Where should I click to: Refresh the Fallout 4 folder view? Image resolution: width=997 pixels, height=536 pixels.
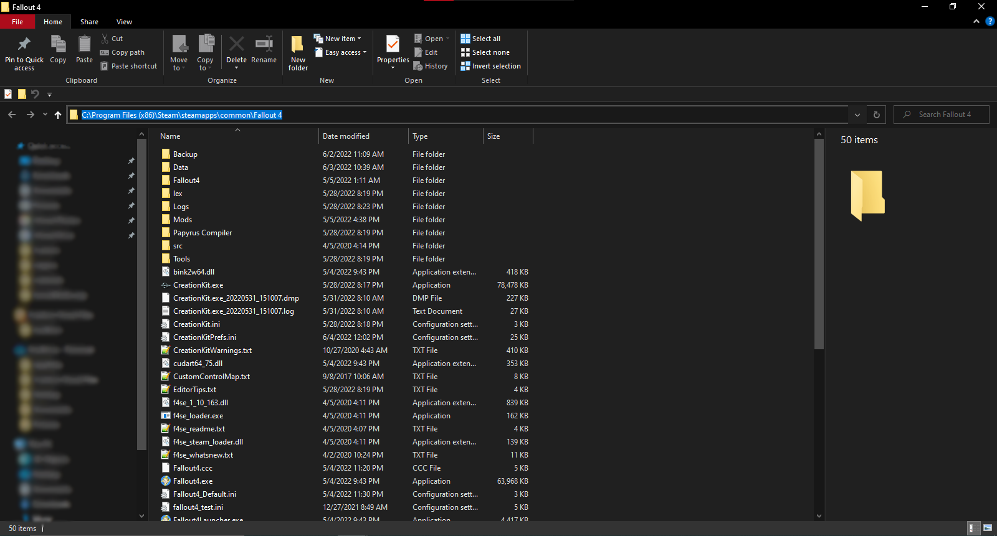[x=876, y=115]
